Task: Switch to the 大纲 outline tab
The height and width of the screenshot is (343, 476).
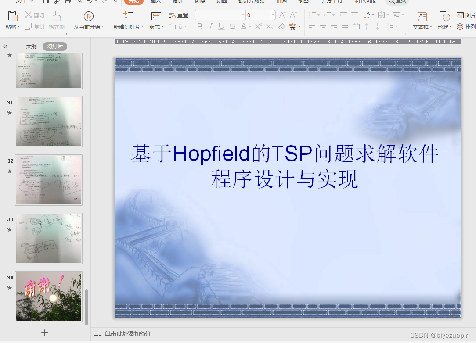Action: (31, 46)
